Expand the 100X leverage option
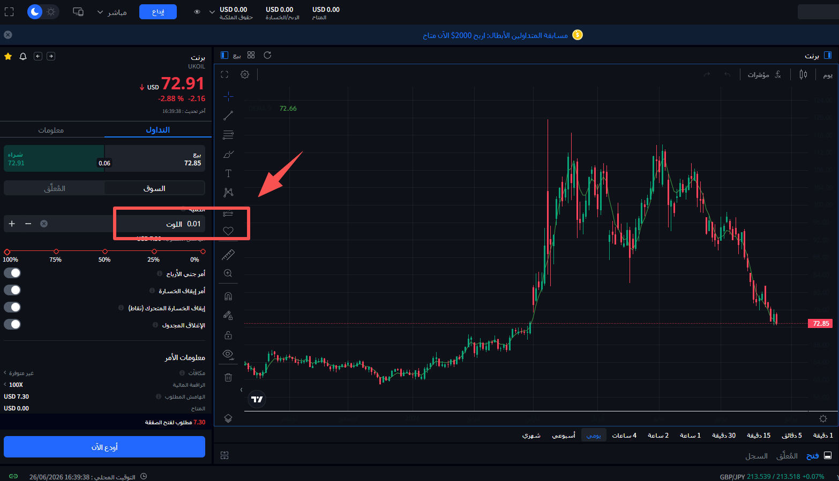 13,385
